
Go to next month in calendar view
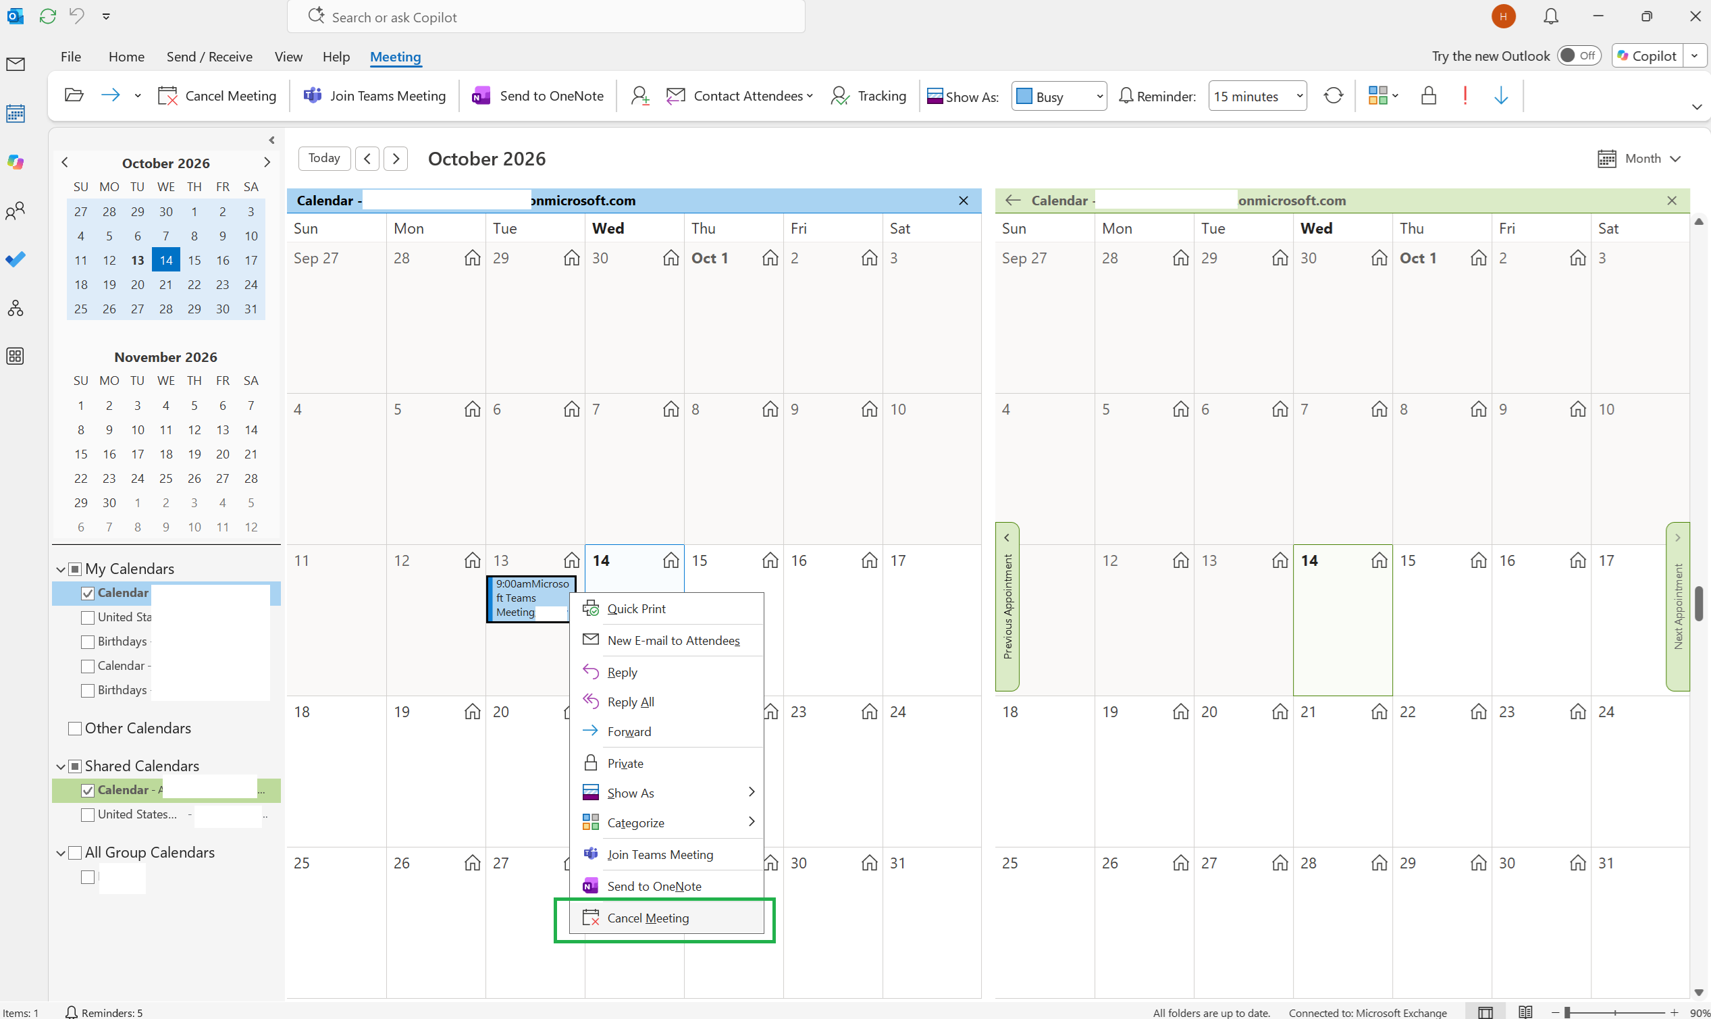tap(396, 159)
